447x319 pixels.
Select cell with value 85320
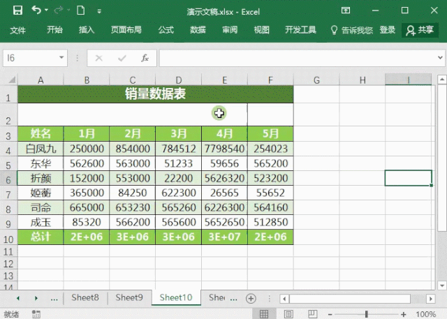pyautogui.click(x=87, y=222)
